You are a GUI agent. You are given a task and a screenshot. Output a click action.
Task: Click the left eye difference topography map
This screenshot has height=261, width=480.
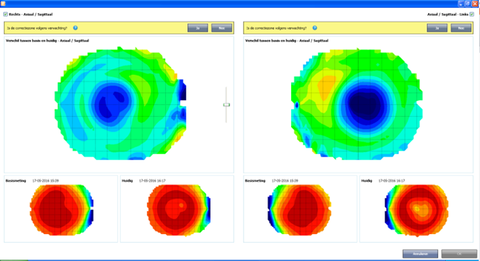click(x=120, y=103)
